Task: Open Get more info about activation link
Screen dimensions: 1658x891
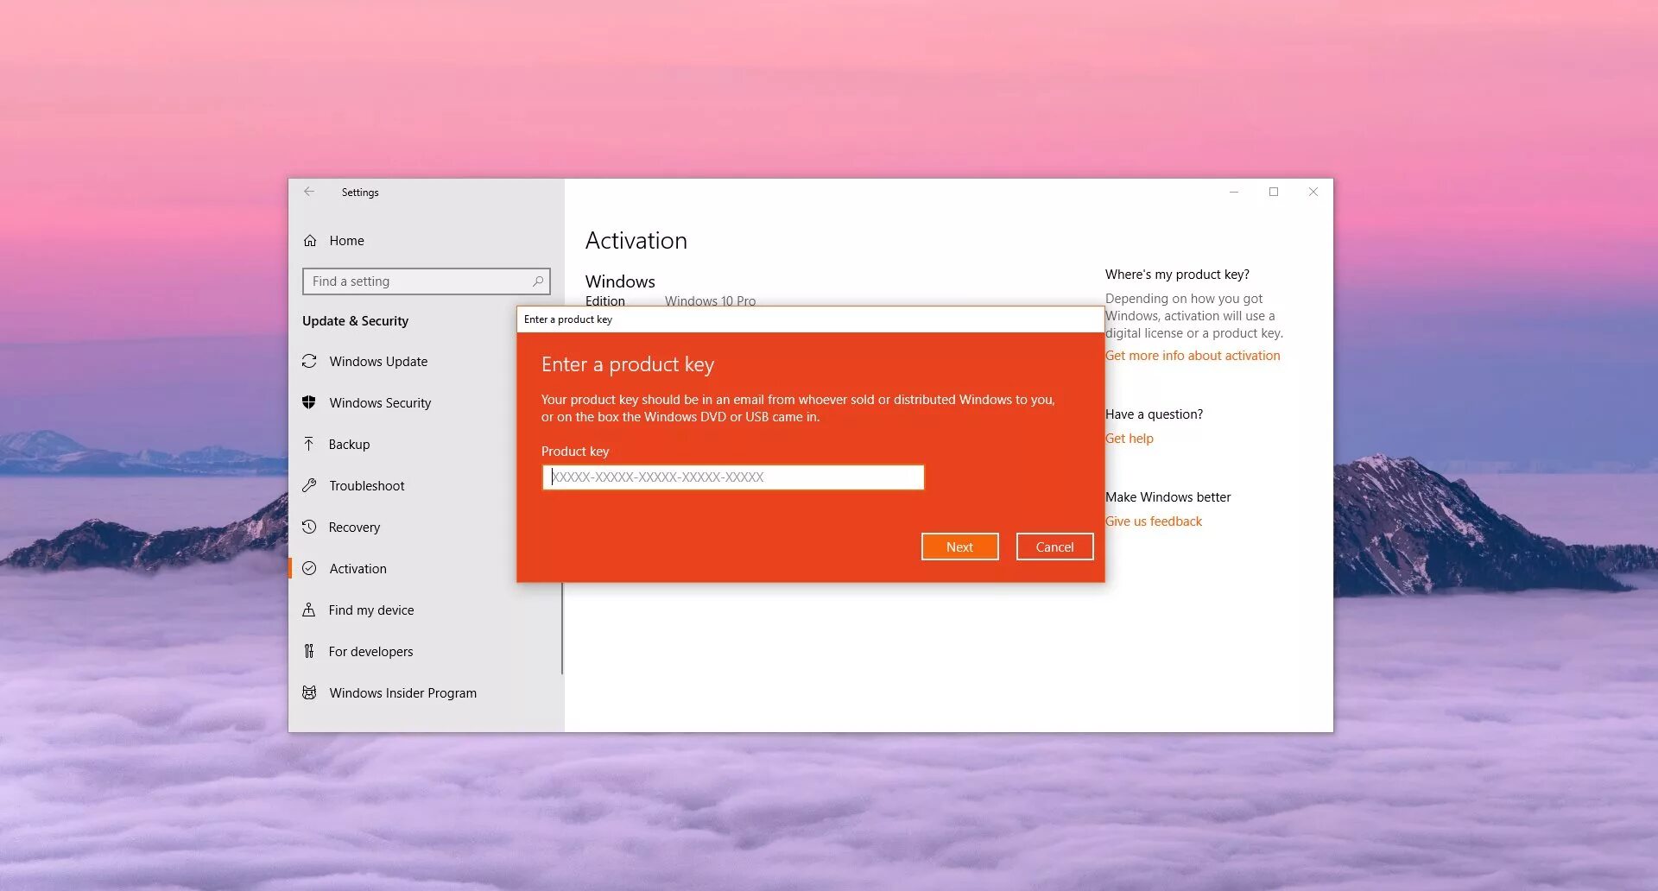Action: 1193,356
